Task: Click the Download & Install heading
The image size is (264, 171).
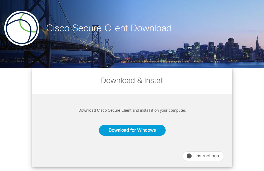Action: (132, 81)
